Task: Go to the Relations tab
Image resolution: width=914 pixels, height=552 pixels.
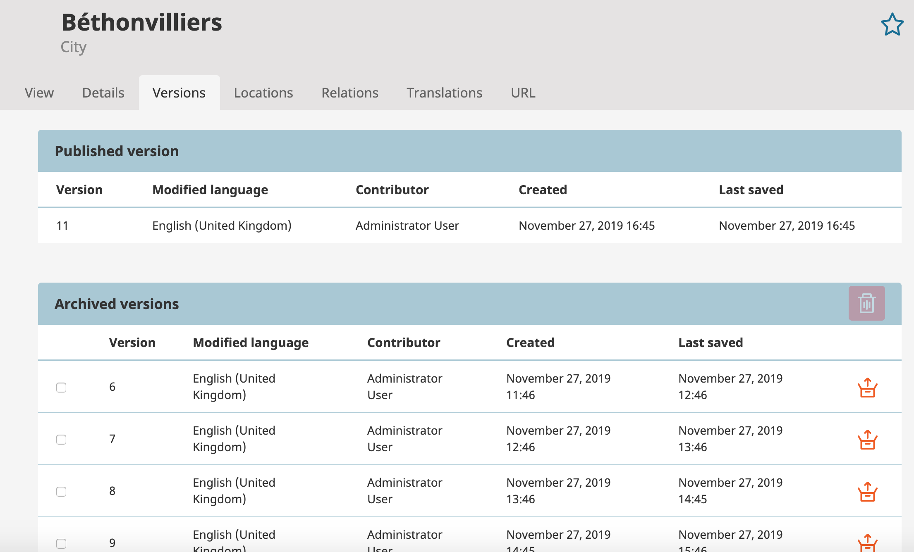Action: point(350,93)
